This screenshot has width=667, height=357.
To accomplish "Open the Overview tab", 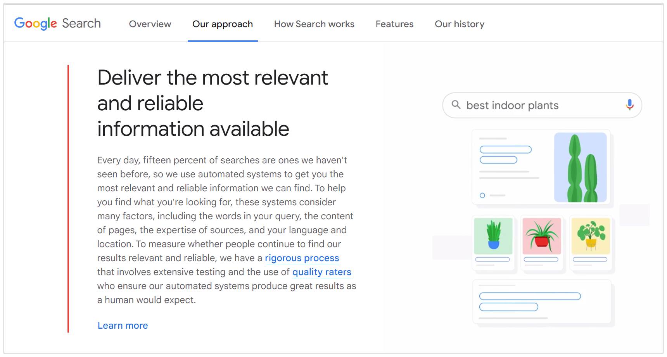I will click(150, 24).
